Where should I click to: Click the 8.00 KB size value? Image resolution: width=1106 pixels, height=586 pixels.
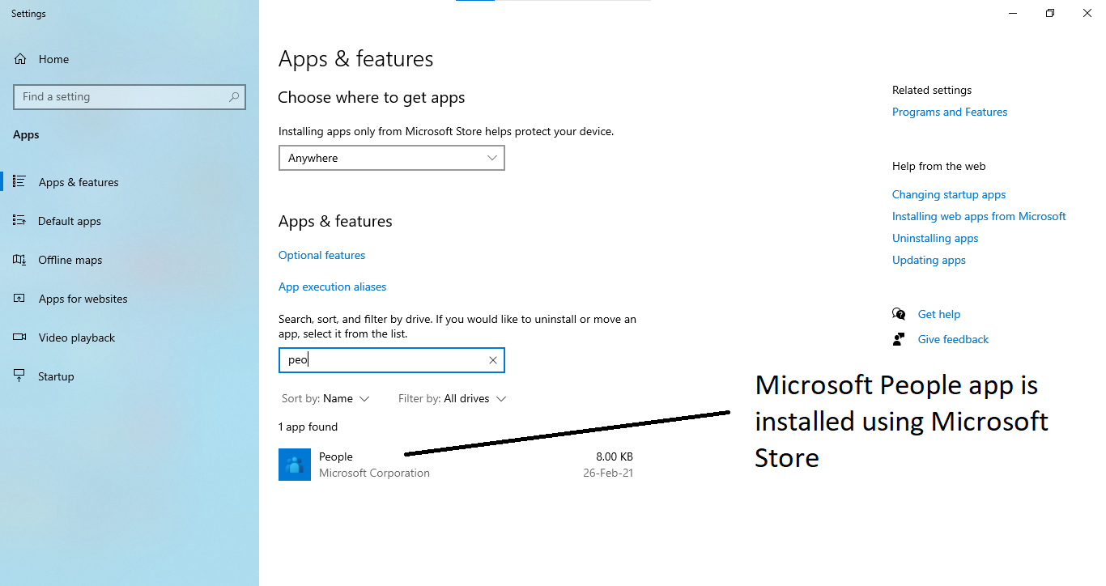click(x=615, y=456)
